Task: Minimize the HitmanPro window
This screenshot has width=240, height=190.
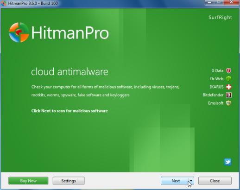Action: [209, 2]
